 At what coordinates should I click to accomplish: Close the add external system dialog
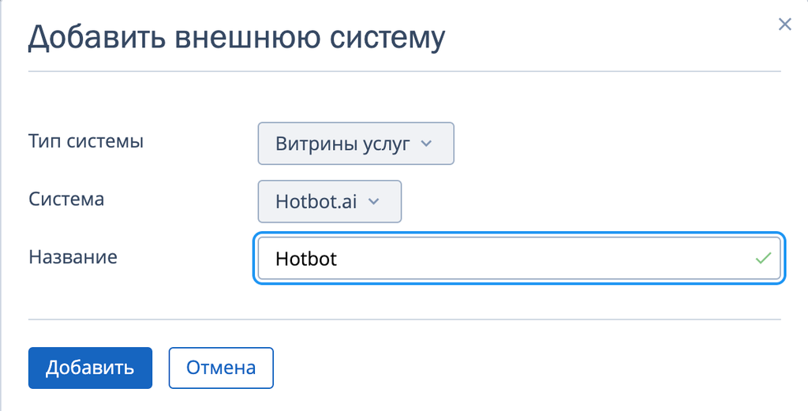point(784,24)
